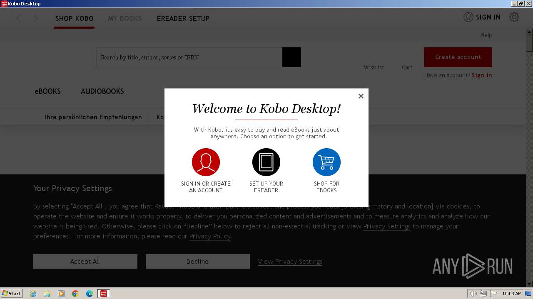Image resolution: width=533 pixels, height=299 pixels.
Task: Open the Cart
Action: (x=407, y=67)
